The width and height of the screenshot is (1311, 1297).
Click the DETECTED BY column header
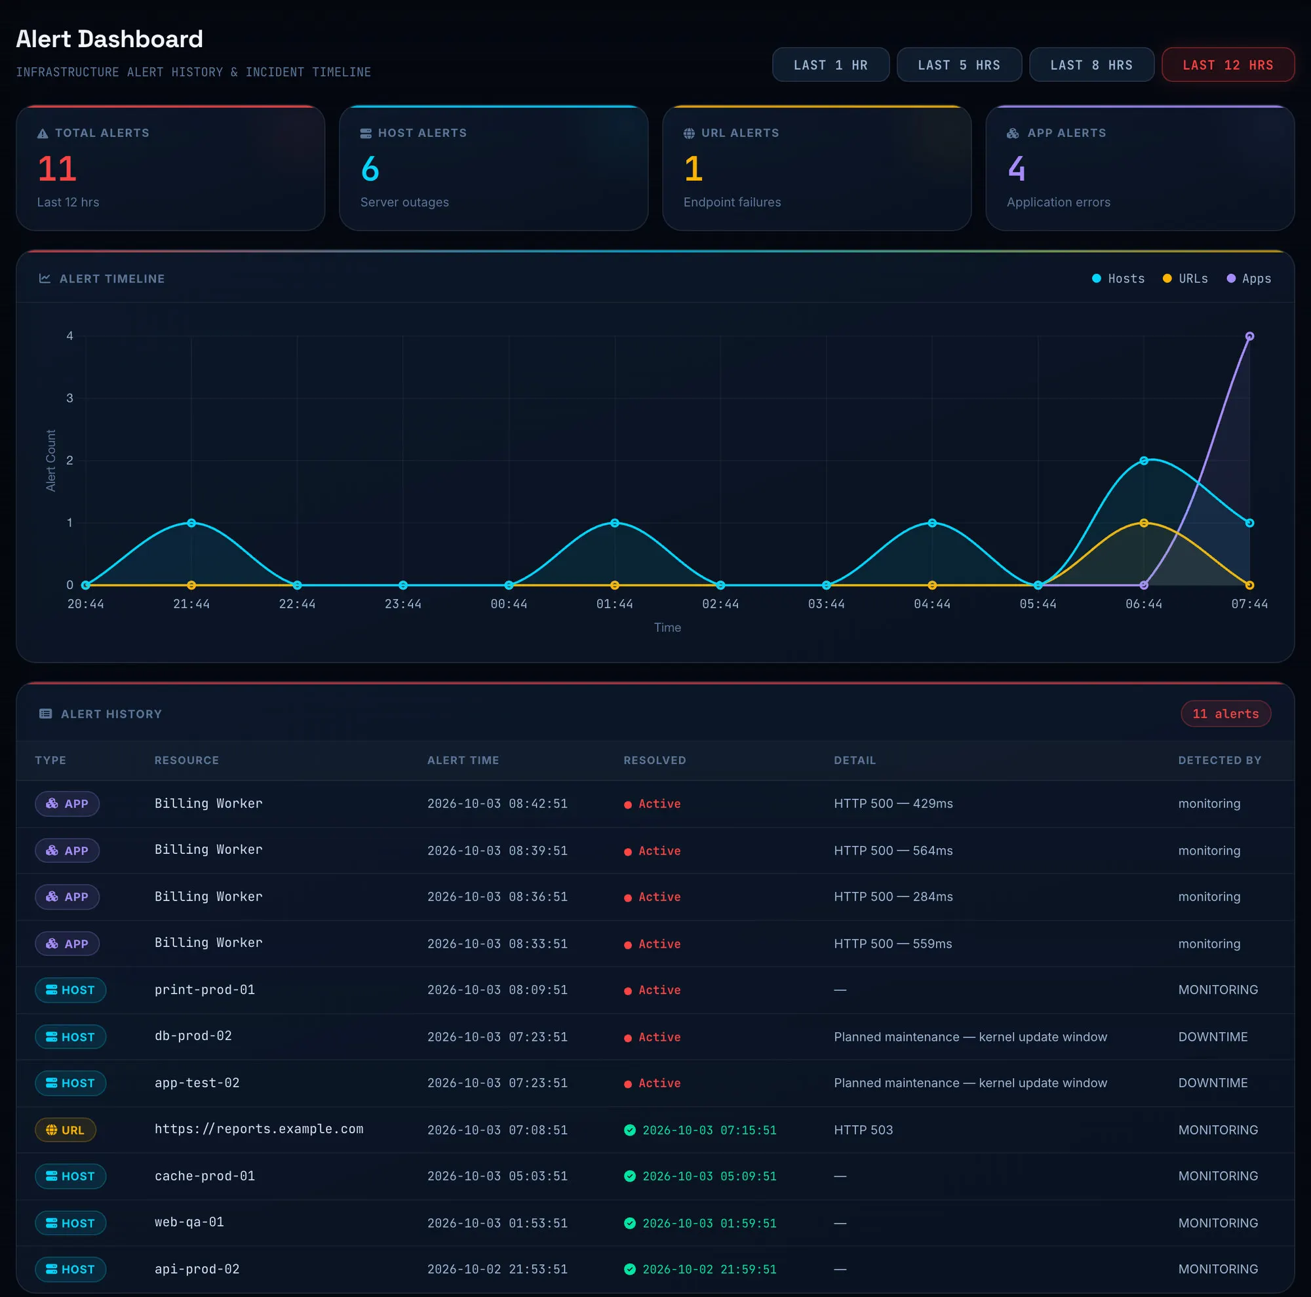click(x=1219, y=760)
